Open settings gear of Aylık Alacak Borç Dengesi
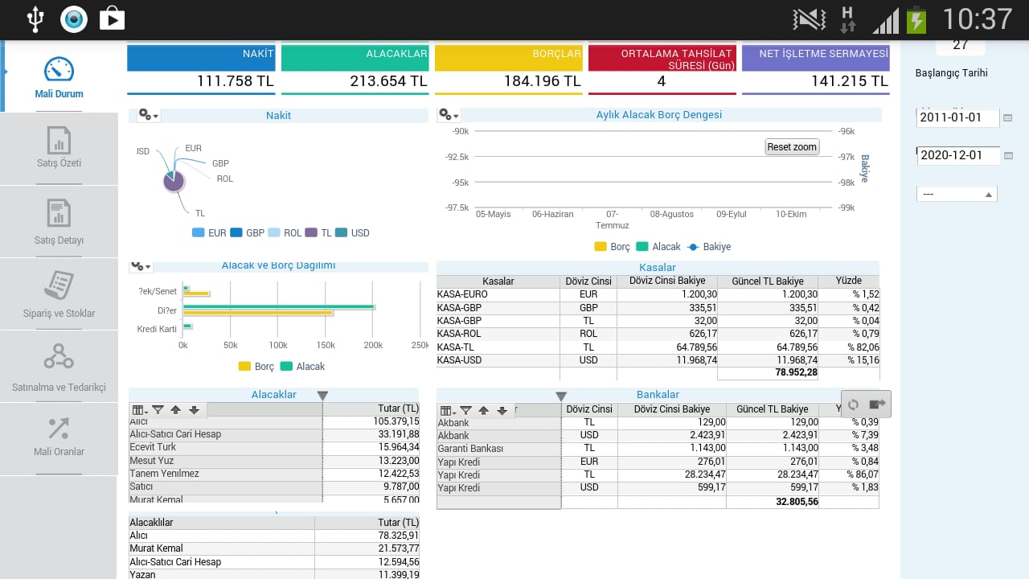The image size is (1029, 579). pos(449,115)
